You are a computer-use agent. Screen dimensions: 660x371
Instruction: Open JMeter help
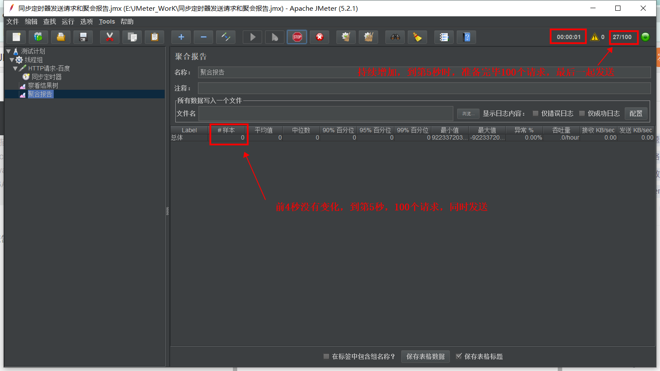click(x=466, y=37)
